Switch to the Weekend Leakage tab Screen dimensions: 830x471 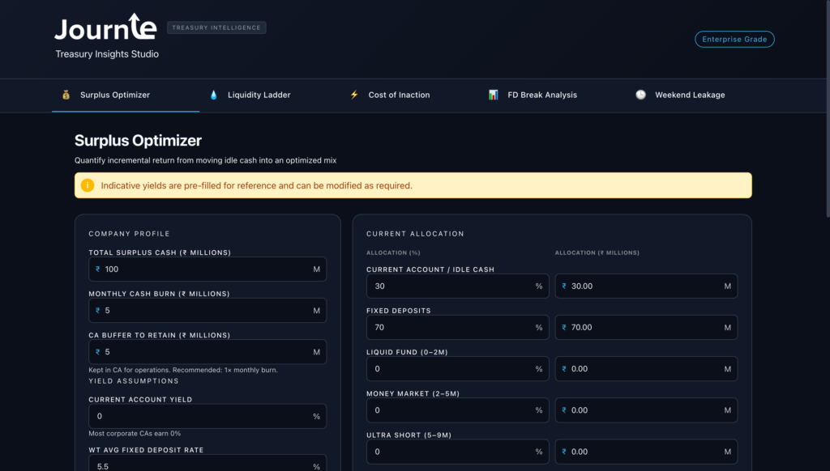[x=689, y=95]
